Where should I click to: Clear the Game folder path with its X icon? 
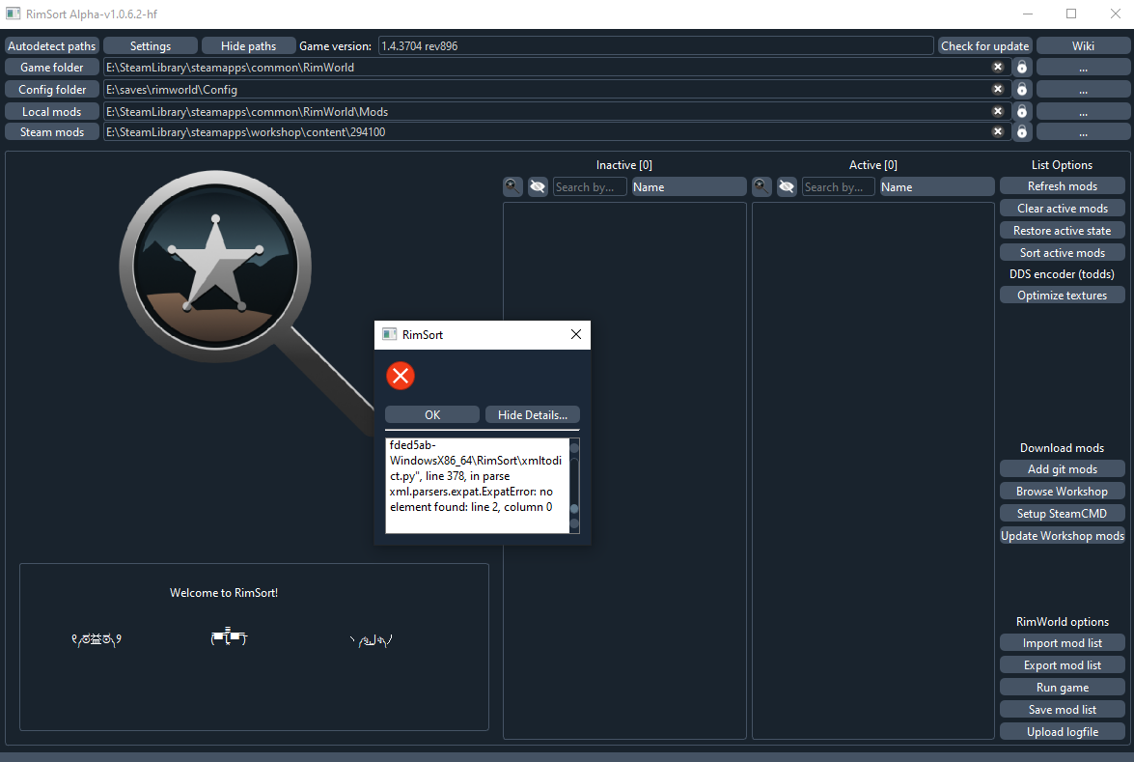click(998, 67)
